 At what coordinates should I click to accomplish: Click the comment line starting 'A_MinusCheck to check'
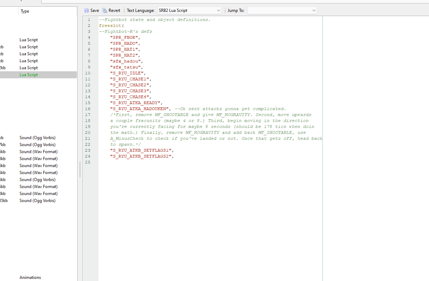pos(216,138)
